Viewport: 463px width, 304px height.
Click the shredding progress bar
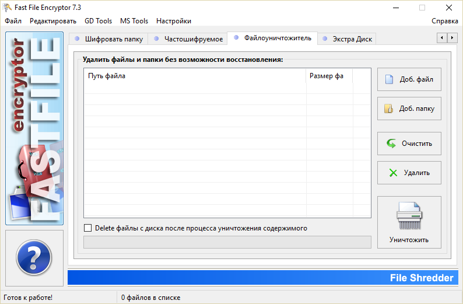point(227,242)
